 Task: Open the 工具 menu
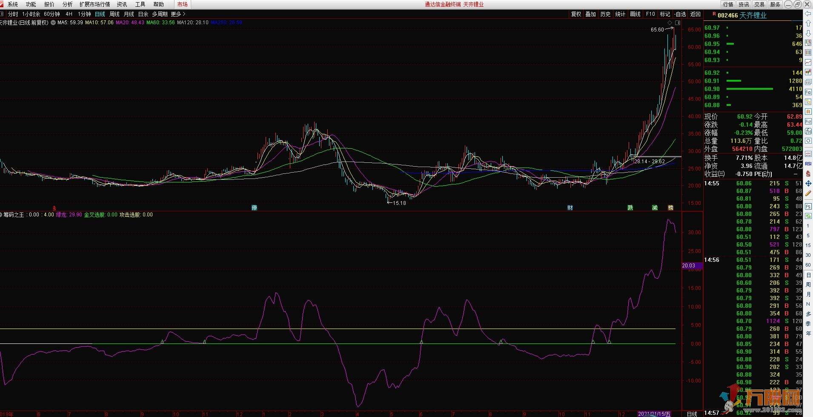[140, 4]
